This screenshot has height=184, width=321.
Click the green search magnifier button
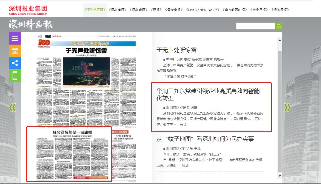click(x=279, y=26)
